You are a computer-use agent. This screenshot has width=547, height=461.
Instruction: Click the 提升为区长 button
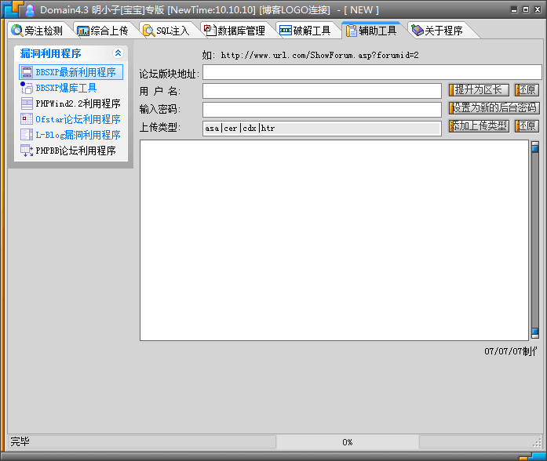479,90
